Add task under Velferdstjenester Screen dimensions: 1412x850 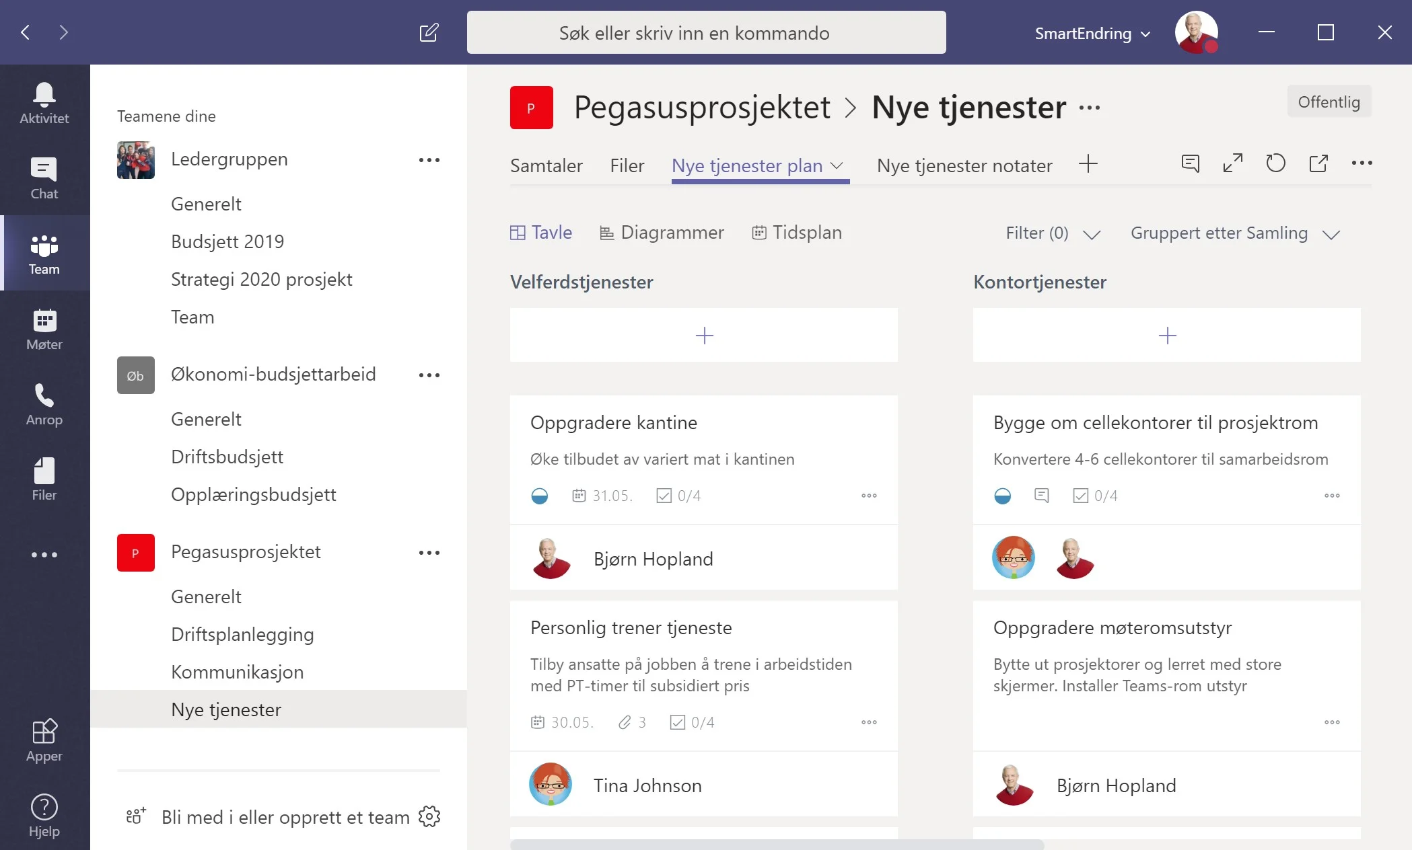tap(704, 335)
